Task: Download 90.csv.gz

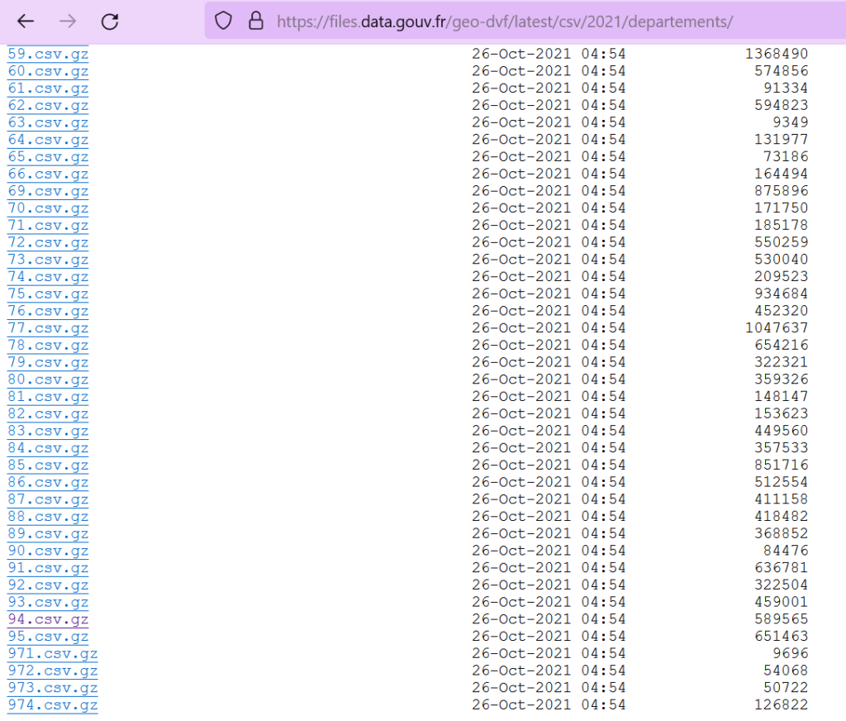Action: pyautogui.click(x=48, y=551)
